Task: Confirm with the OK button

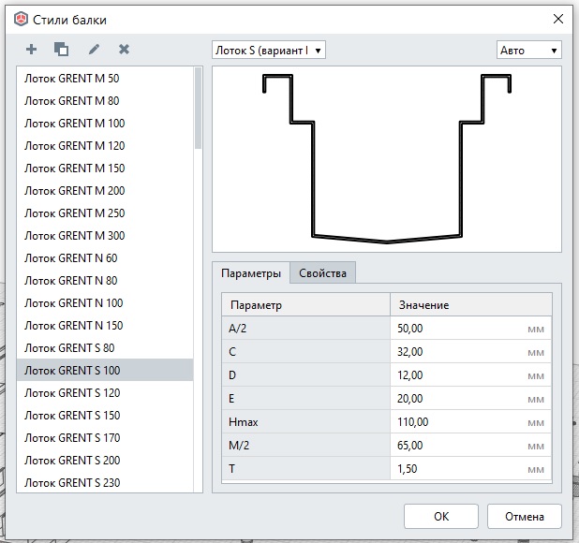Action: click(441, 517)
